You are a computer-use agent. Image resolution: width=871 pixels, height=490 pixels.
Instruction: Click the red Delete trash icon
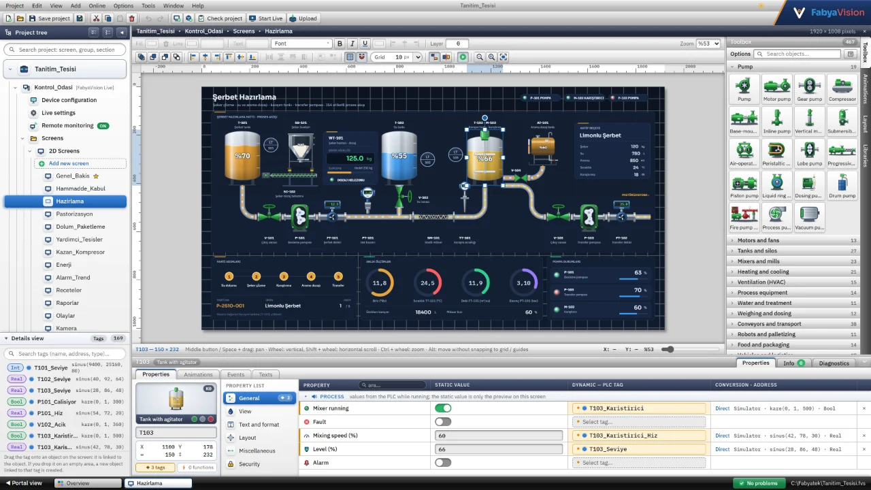coord(131,18)
